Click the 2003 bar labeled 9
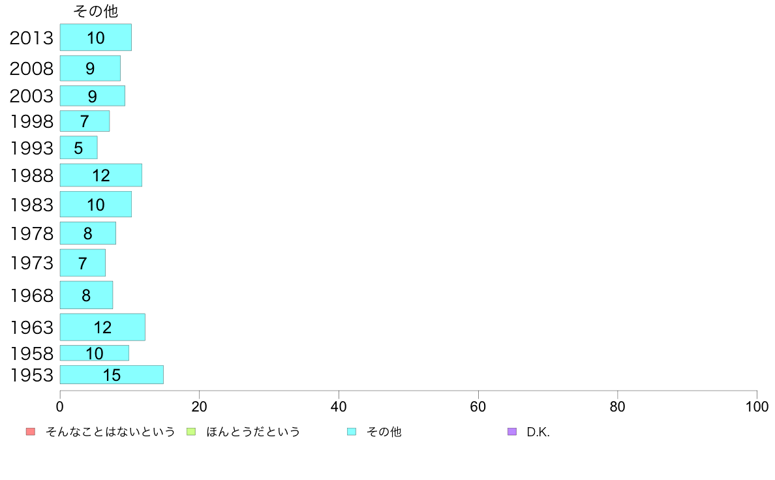Image resolution: width=775 pixels, height=480 pixels. tap(93, 96)
